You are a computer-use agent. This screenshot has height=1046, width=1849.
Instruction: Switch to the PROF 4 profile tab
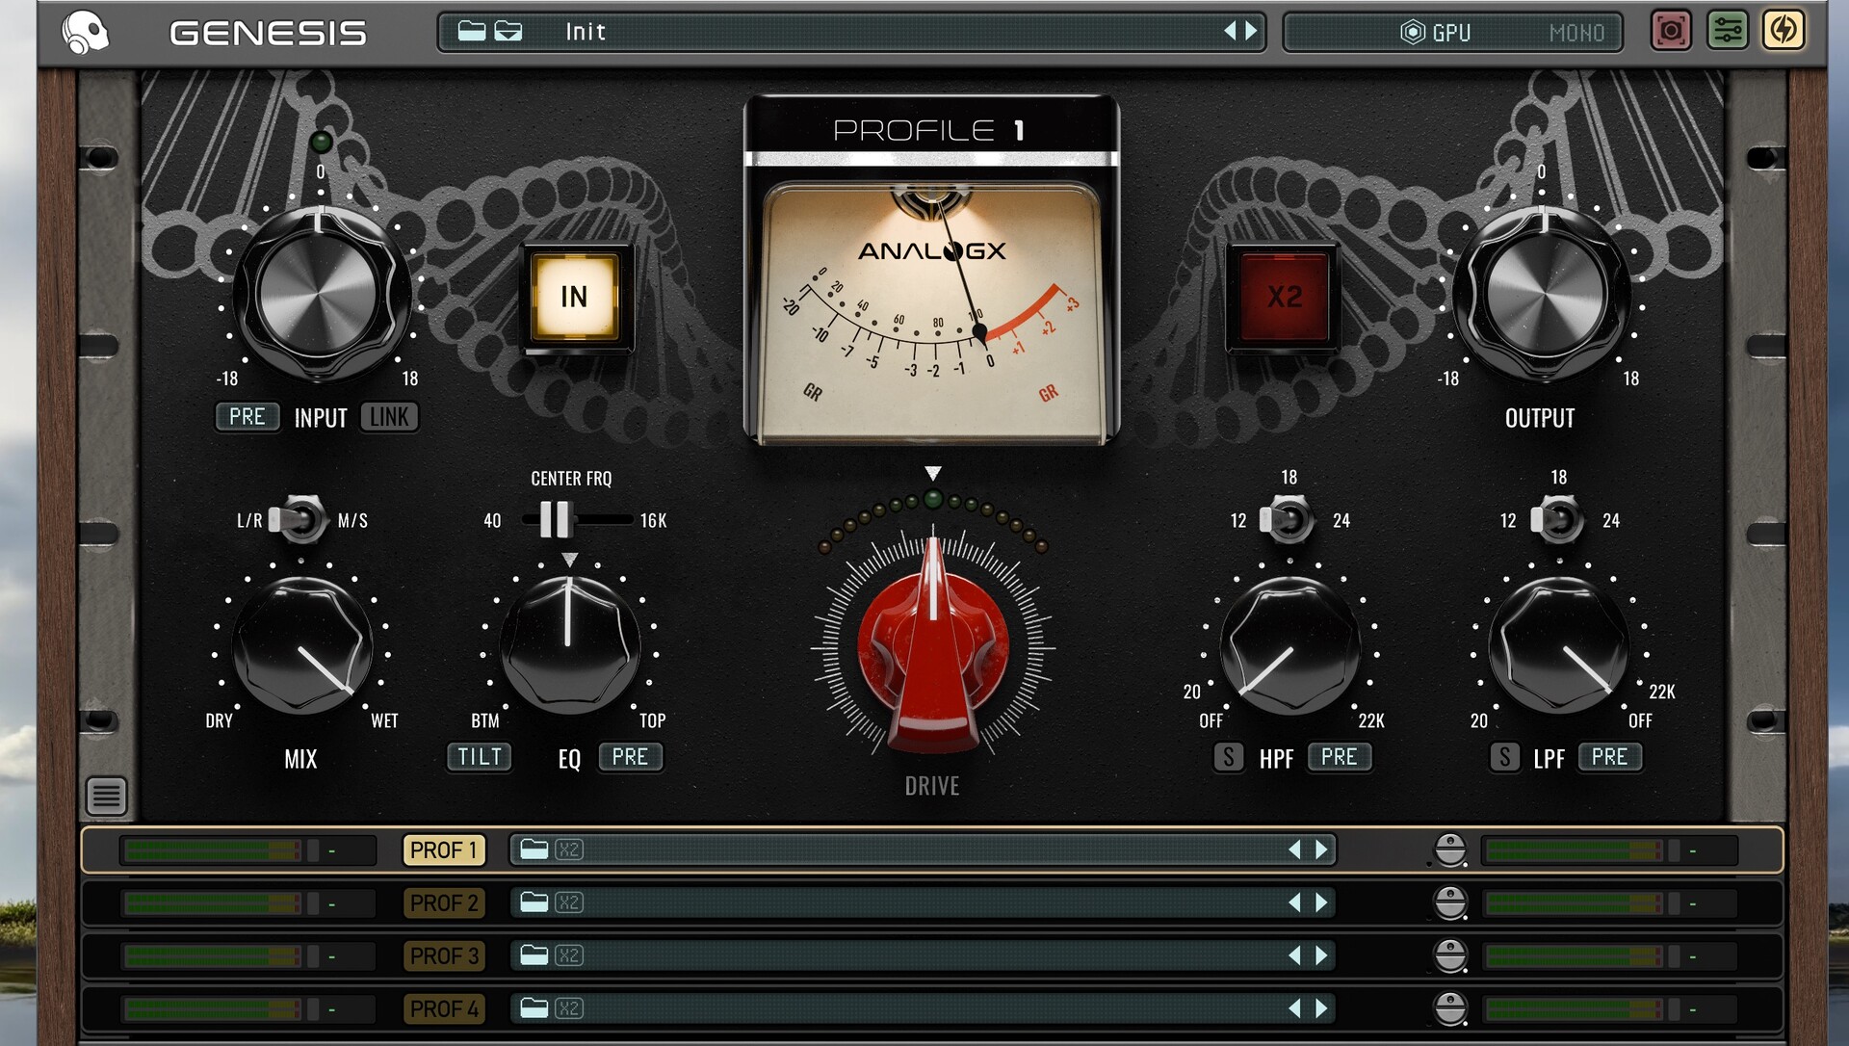444,1008
